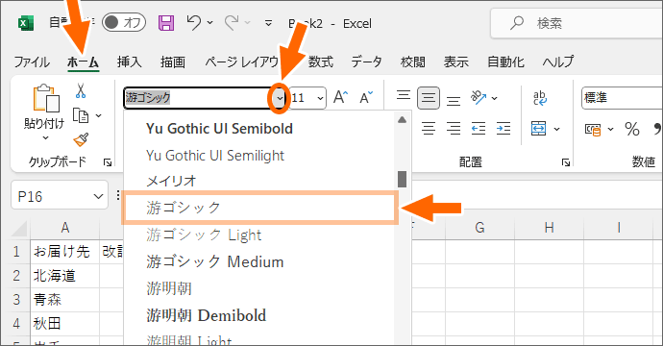The width and height of the screenshot is (663, 346).
Task: Open the 標準 number format box
Action: (623, 98)
